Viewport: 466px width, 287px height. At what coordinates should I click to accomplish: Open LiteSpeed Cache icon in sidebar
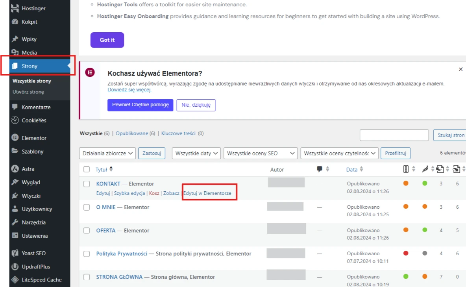15,280
